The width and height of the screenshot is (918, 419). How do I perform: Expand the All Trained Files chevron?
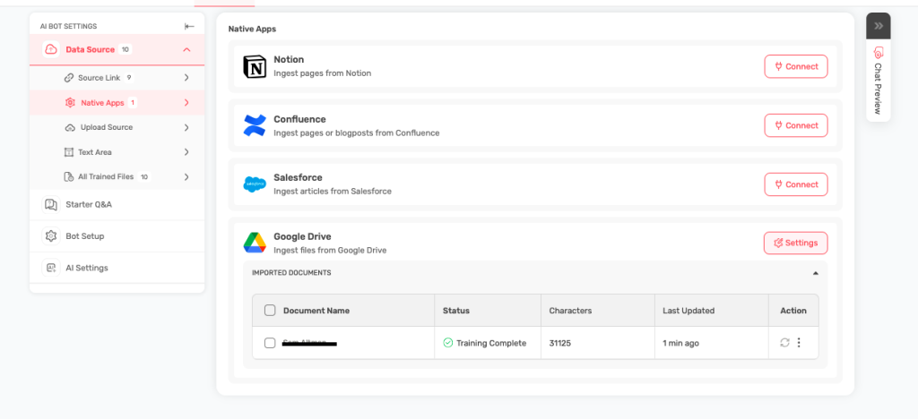tap(186, 176)
